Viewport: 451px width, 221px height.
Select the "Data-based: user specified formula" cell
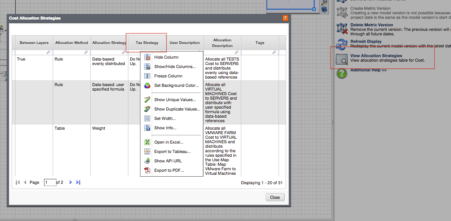coord(109,103)
